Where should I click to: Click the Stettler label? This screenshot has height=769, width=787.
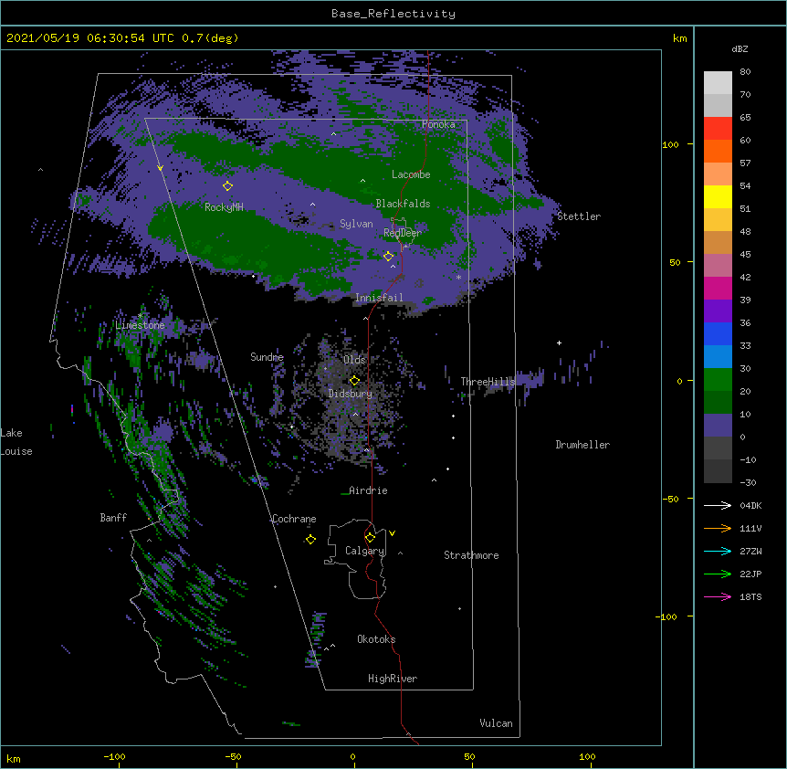[x=579, y=216]
